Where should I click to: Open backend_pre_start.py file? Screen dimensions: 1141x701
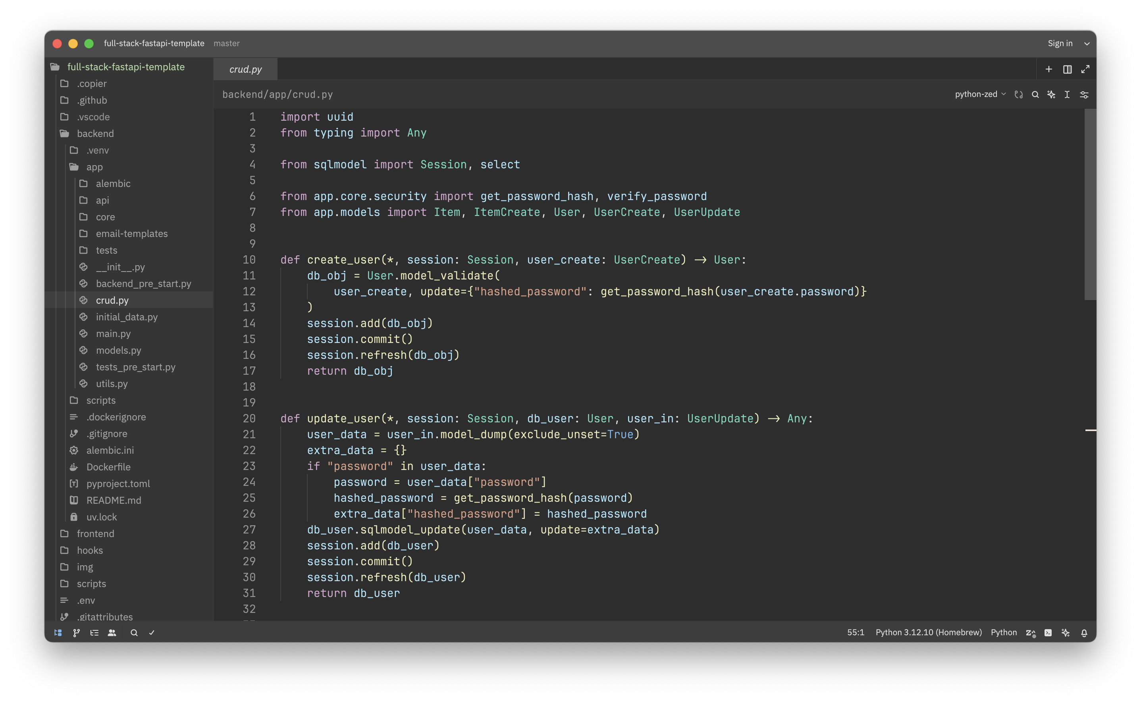(129, 284)
